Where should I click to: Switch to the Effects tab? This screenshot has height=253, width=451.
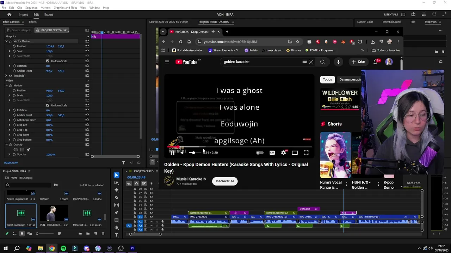33,22
